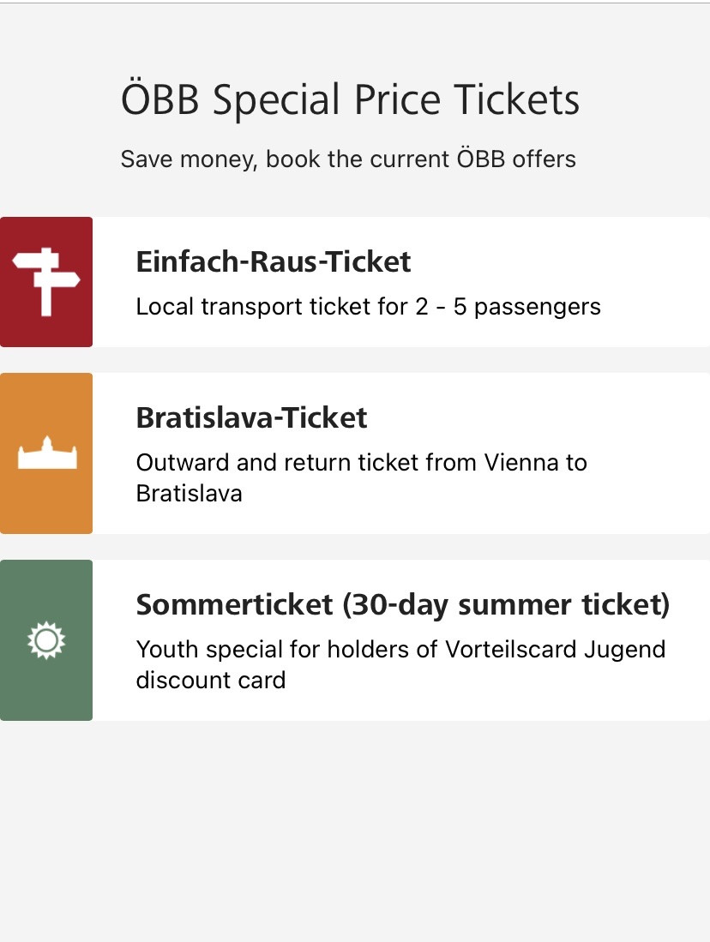Tap the 'ÖBB Special Price Tickets' heading
Viewport: 710px width, 942px height.
click(x=350, y=100)
